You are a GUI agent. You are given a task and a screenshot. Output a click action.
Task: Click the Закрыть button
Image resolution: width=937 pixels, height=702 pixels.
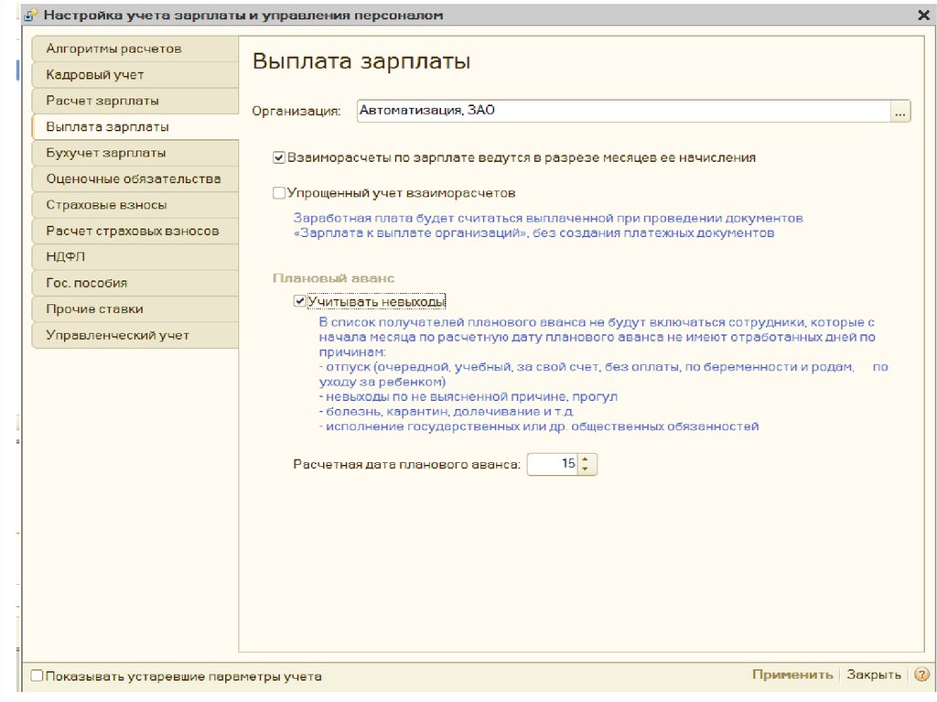click(873, 675)
